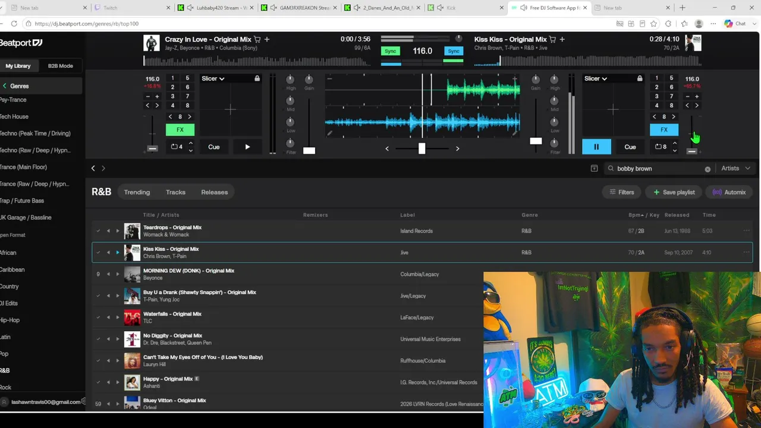Load Waterfalls to the right deck
This screenshot has width=761, height=428.
[117, 317]
